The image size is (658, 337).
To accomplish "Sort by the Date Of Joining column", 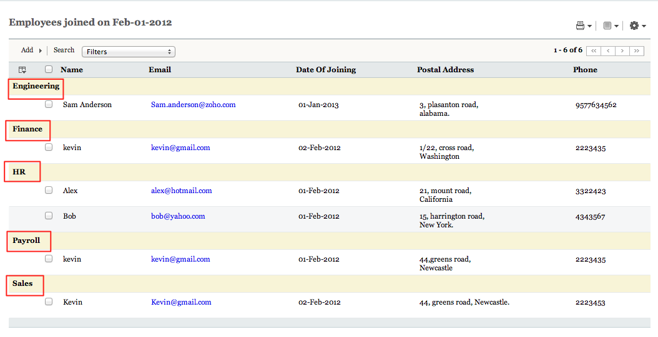I will pos(326,70).
